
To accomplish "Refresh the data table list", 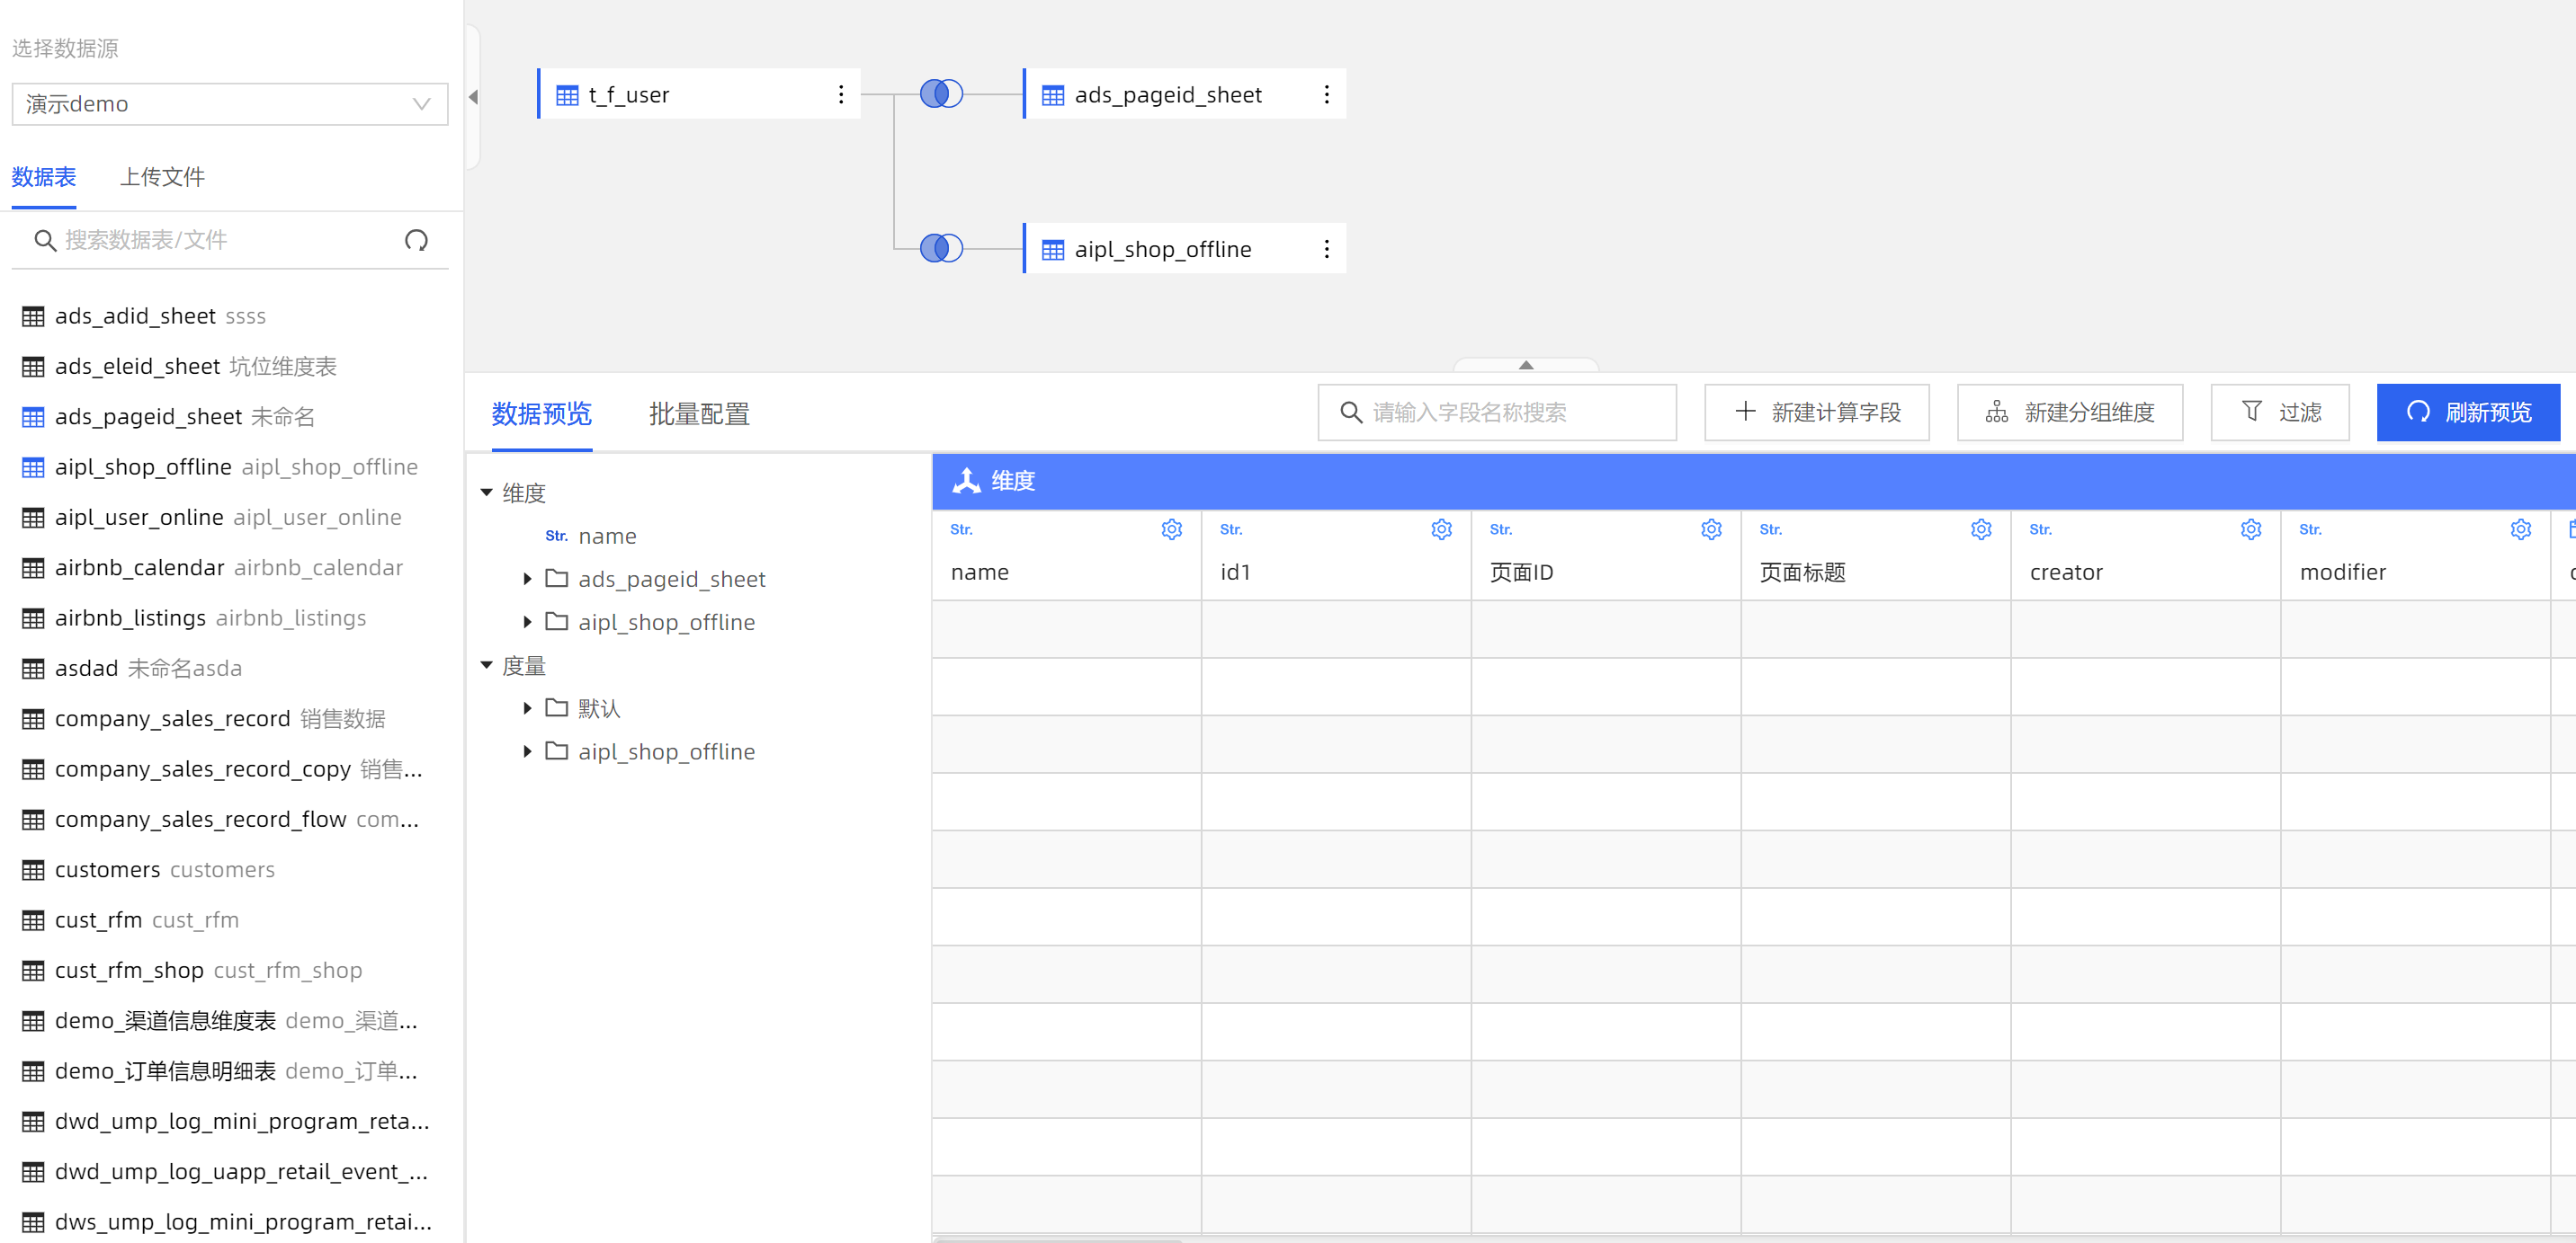I will click(x=416, y=240).
